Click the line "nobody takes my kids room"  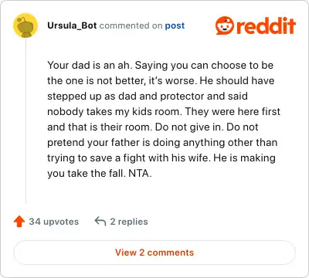point(114,112)
